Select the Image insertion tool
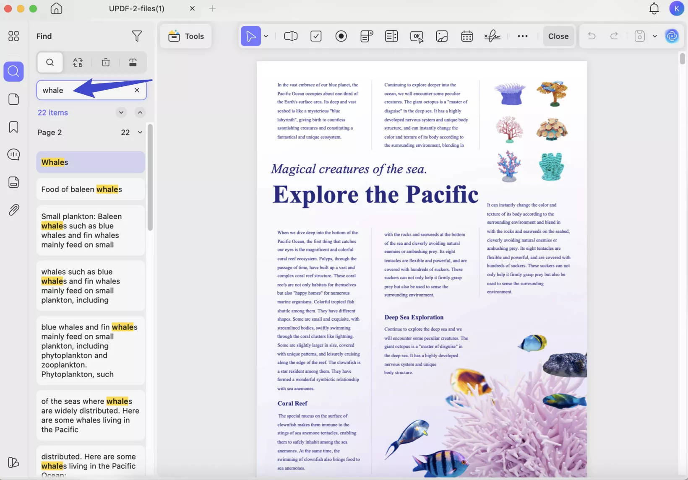688x480 pixels. [x=442, y=36]
